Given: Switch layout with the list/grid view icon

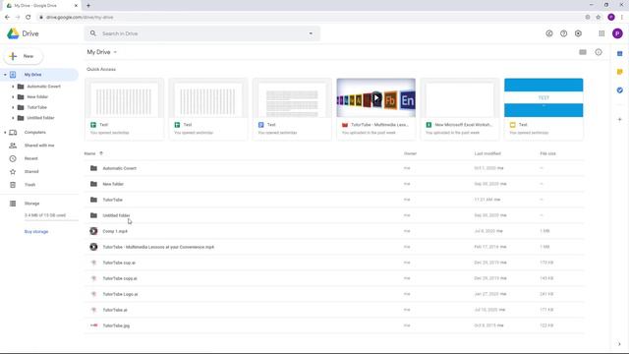Looking at the screenshot, I should 583,52.
